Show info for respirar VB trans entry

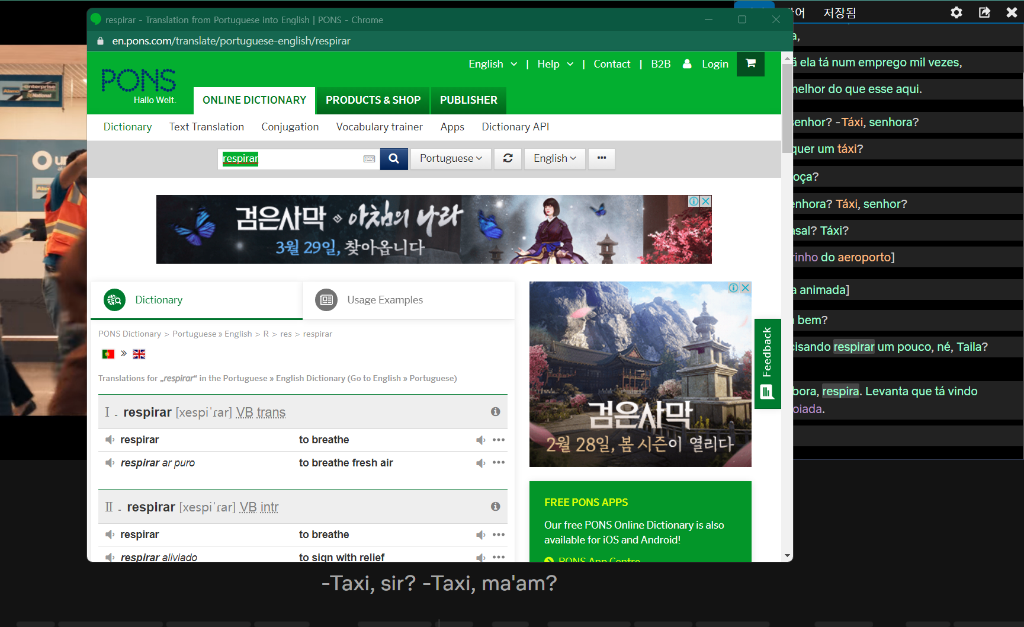(x=496, y=412)
